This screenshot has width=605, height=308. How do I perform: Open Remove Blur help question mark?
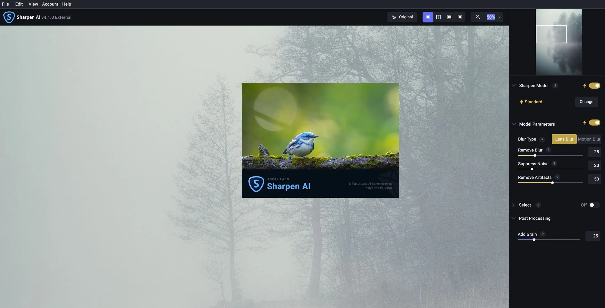549,150
